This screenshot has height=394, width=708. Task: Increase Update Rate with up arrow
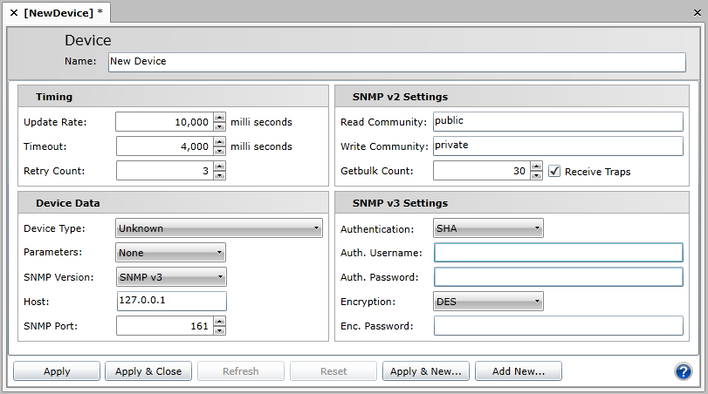(219, 118)
